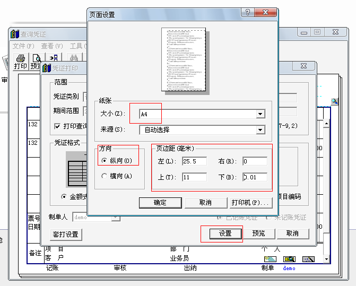Click the yellow middle icon at grid bottom right
This screenshot has height=286, width=356.
tap(289, 259)
